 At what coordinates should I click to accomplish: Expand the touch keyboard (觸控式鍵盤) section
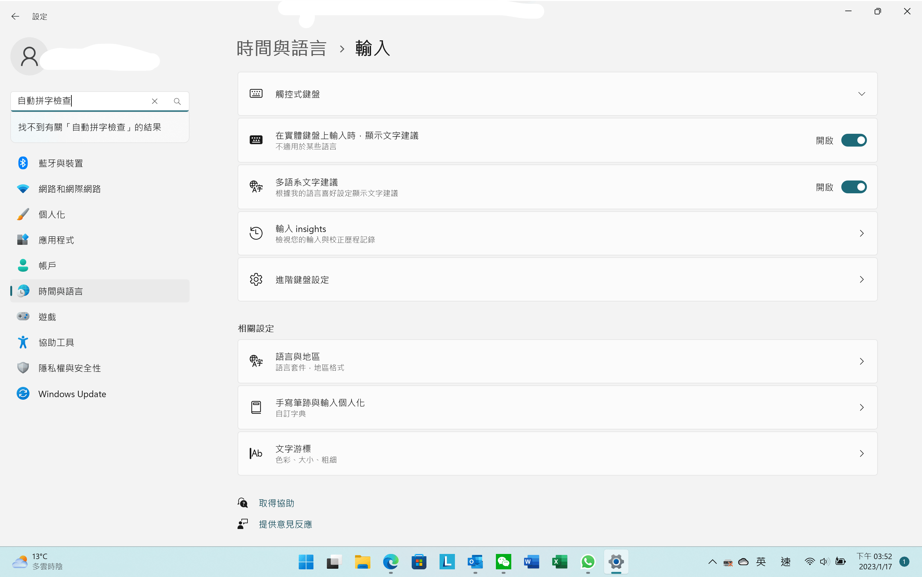pos(861,94)
